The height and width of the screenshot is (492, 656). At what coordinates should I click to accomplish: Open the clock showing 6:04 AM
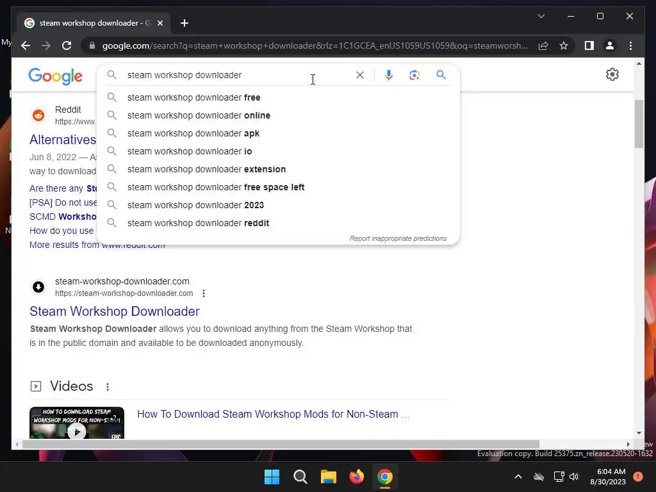608,477
